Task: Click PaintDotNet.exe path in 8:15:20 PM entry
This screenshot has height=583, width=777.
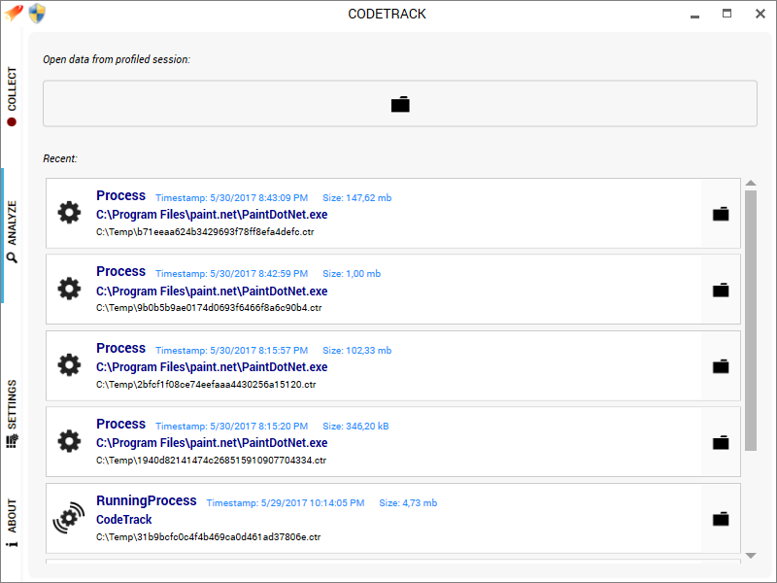Action: (212, 443)
